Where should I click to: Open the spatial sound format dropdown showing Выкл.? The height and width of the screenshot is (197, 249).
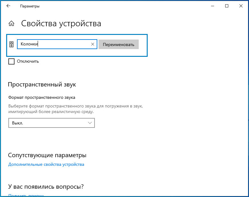click(x=49, y=123)
